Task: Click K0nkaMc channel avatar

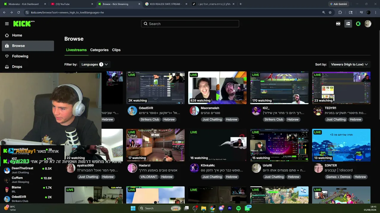Action: click(194, 168)
